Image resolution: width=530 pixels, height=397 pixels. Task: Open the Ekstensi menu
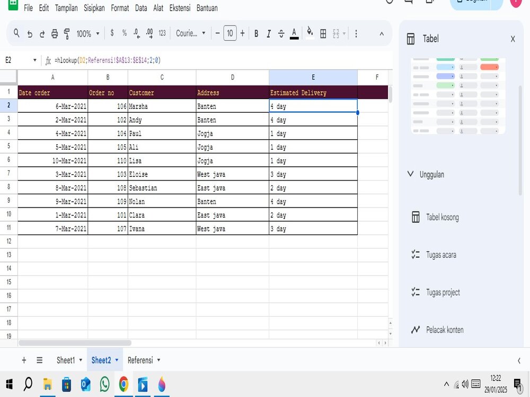180,8
